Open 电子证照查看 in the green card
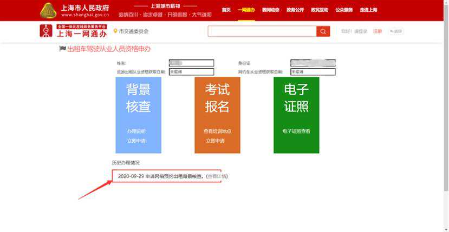 (296, 131)
